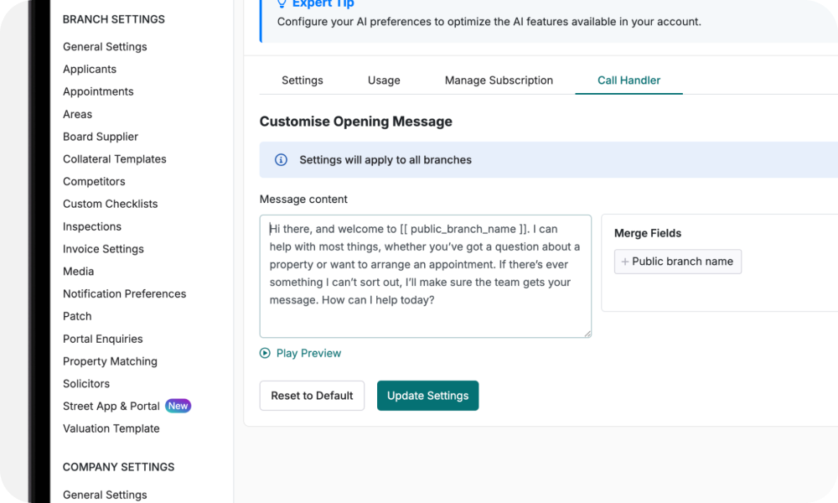Select Collateral Templates
The image size is (838, 503).
pos(114,158)
